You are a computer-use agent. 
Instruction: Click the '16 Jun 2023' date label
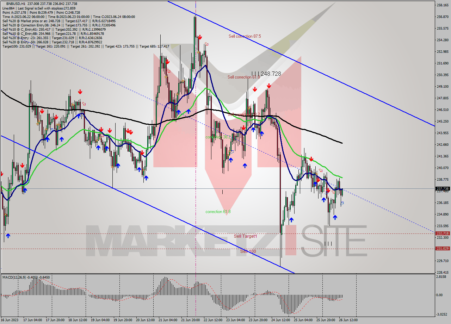point(10,320)
